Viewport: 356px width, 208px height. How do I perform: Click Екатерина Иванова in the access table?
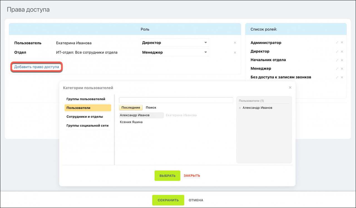[74, 43]
